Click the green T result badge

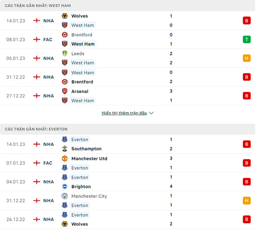pyautogui.click(x=247, y=39)
